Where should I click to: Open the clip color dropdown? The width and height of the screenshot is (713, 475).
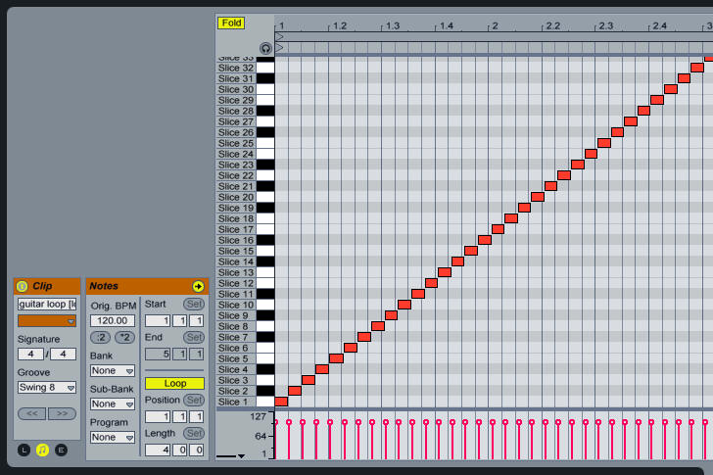click(x=47, y=321)
